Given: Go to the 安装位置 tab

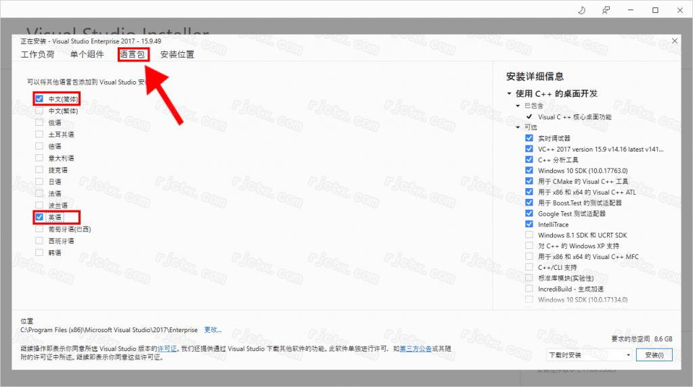Looking at the screenshot, I should [177, 55].
